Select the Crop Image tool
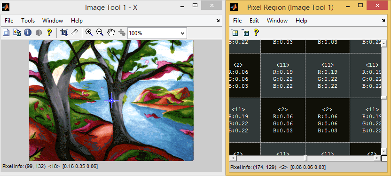 (x=64, y=32)
